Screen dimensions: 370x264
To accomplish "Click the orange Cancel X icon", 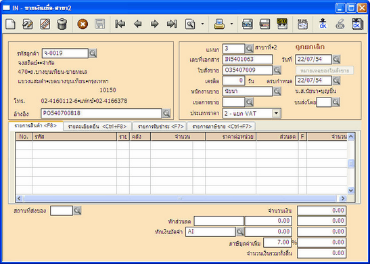I will (83, 24).
